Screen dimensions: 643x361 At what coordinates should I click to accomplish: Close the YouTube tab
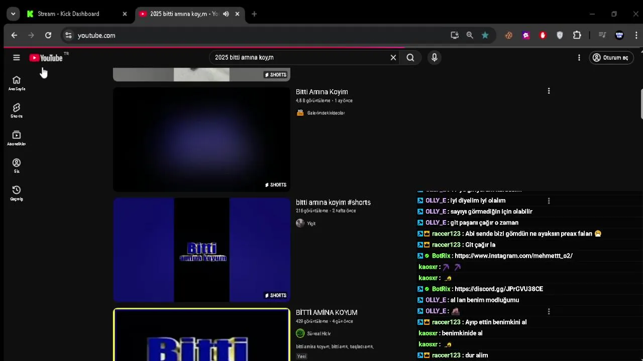[x=237, y=14]
